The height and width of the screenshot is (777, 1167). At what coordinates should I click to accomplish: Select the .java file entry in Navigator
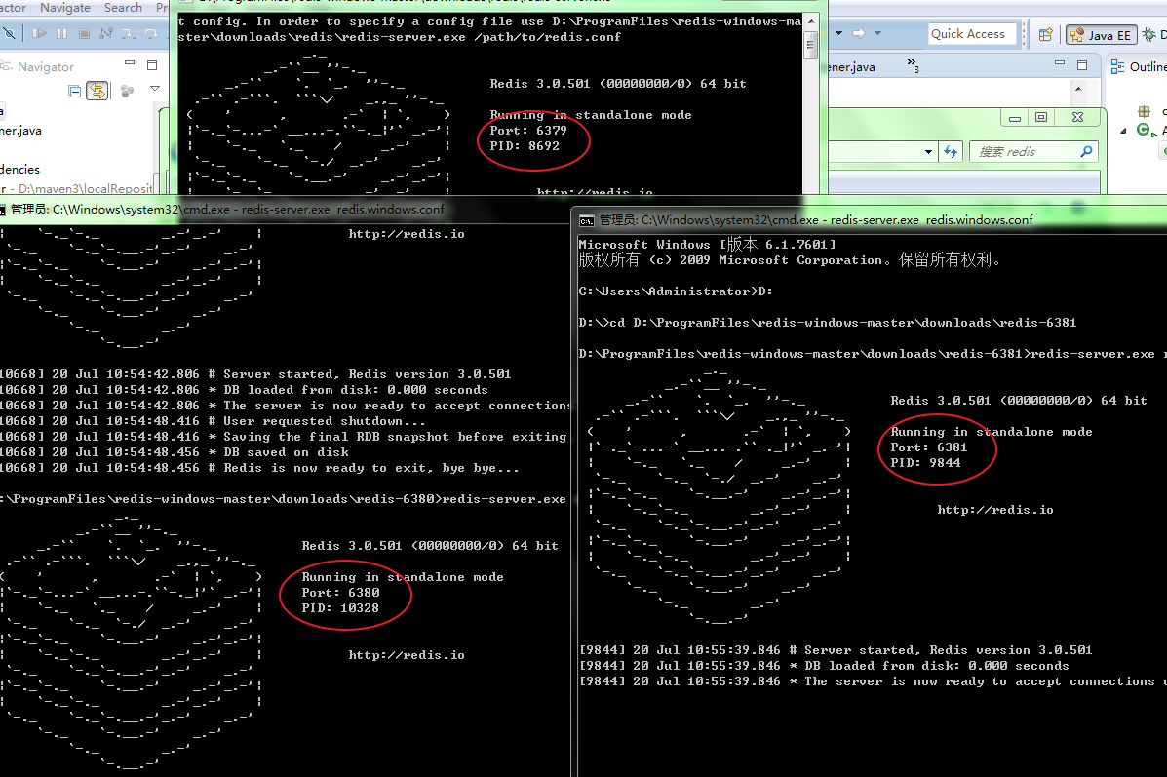(20, 131)
